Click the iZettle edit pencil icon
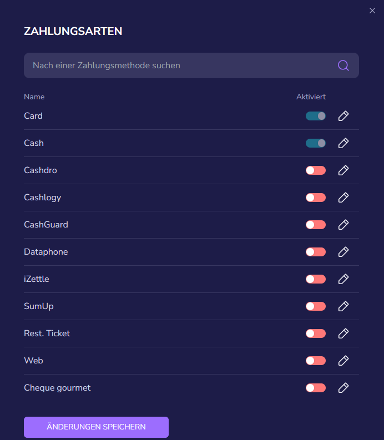This screenshot has width=384, height=440. coord(343,279)
